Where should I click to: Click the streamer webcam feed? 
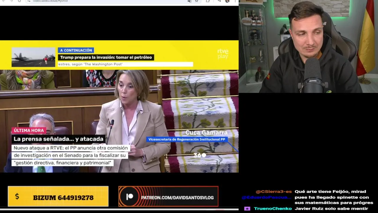coord(308,46)
